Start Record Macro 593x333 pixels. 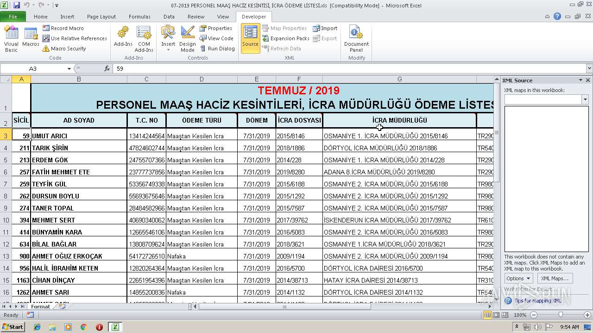coord(63,28)
